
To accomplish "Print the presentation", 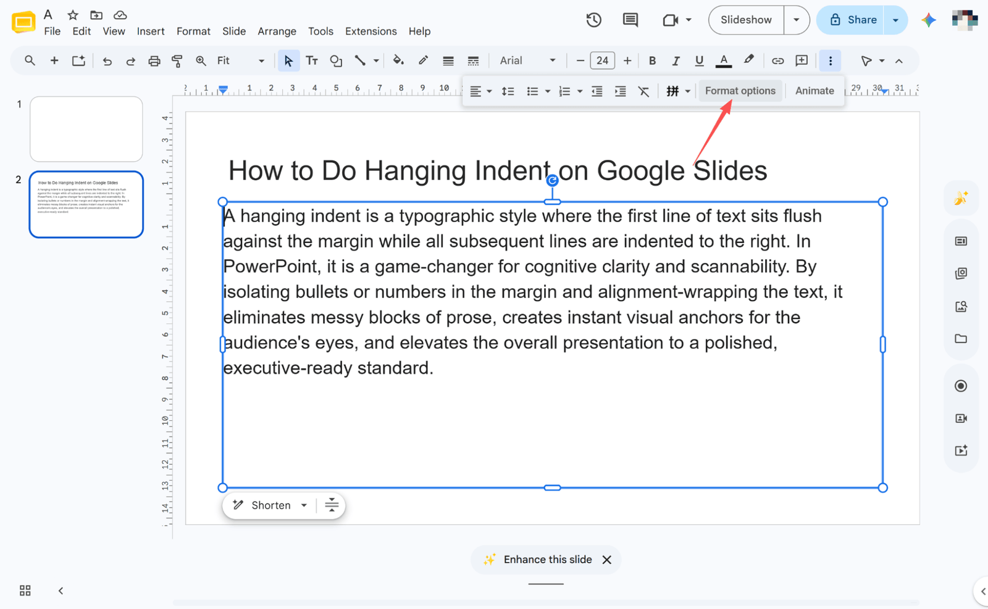I will 154,60.
